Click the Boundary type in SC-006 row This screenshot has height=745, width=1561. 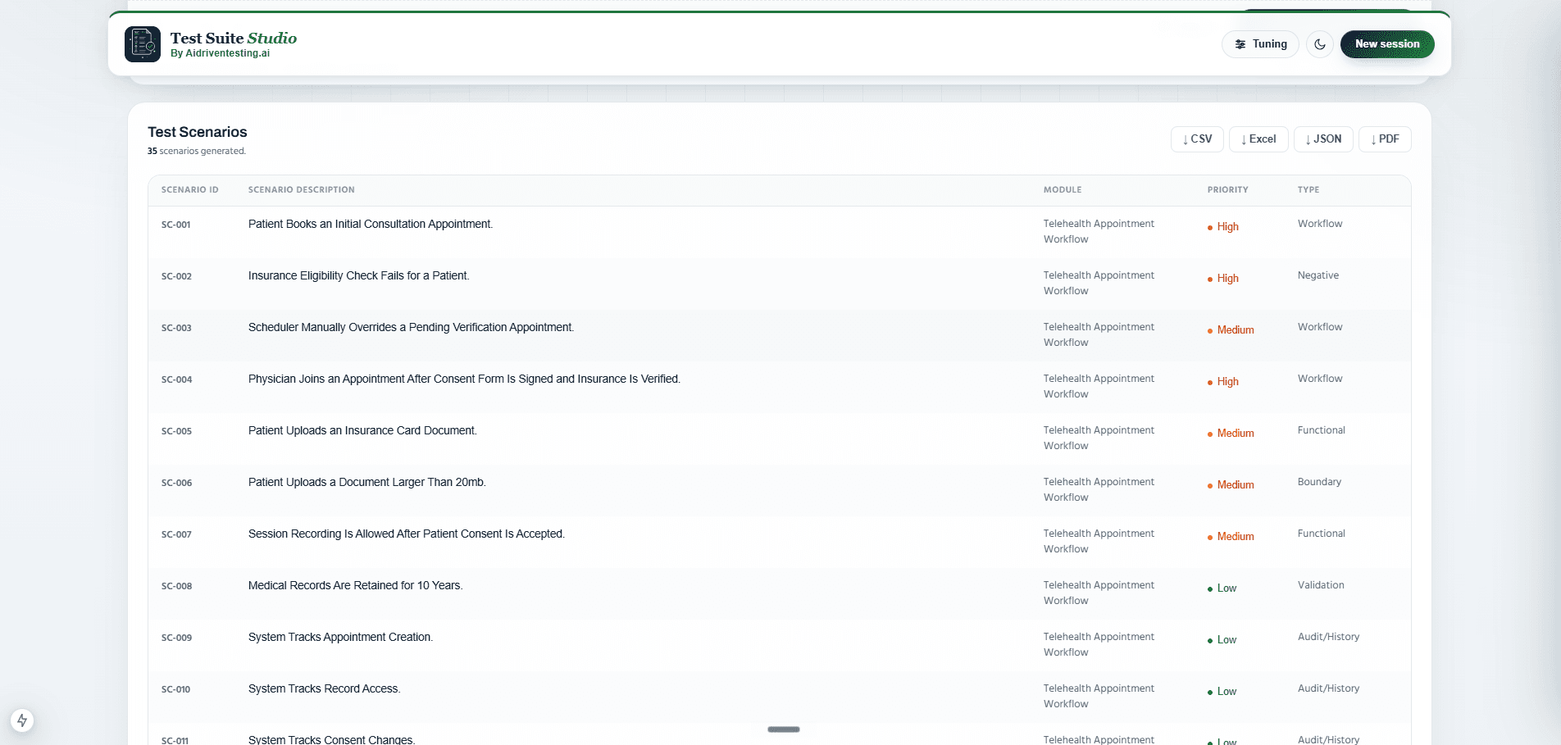pyautogui.click(x=1319, y=482)
